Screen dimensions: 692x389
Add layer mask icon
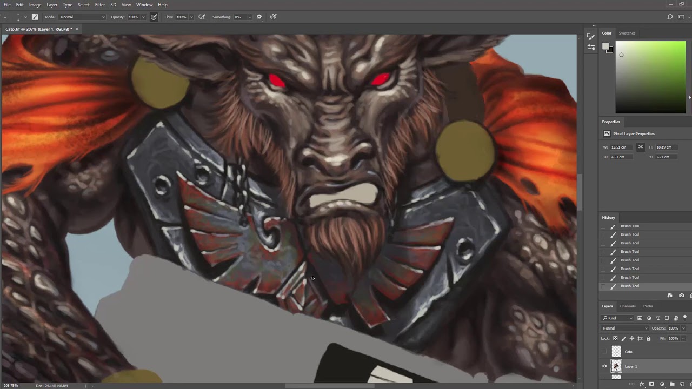(652, 384)
